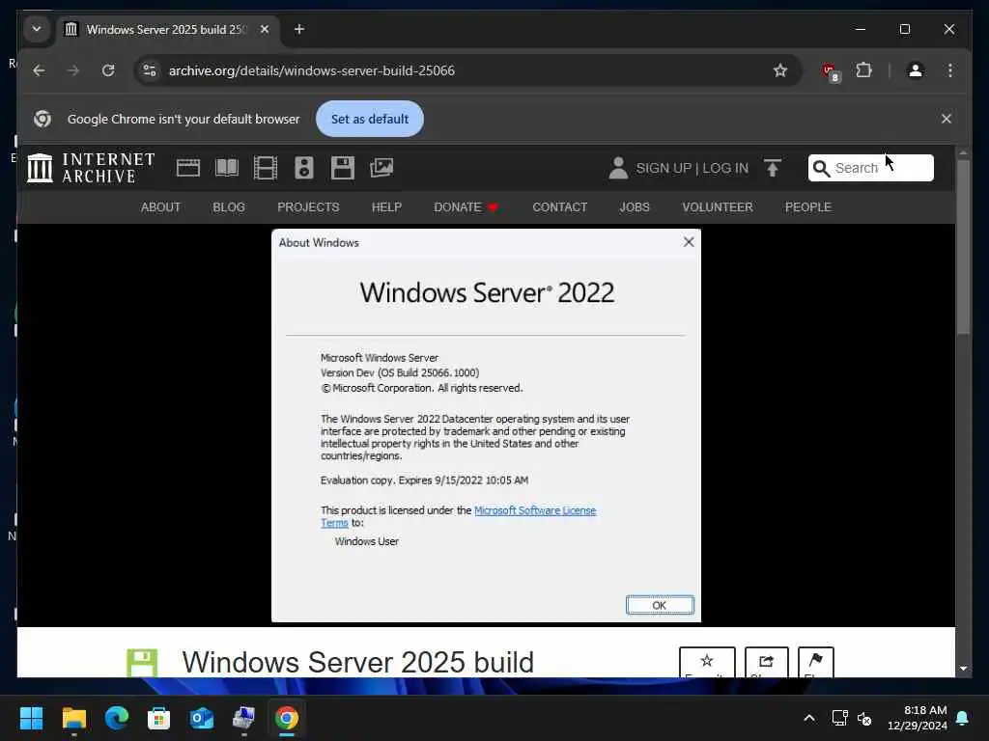Open the DONATE menu item
The width and height of the screenshot is (989, 741).
click(466, 207)
